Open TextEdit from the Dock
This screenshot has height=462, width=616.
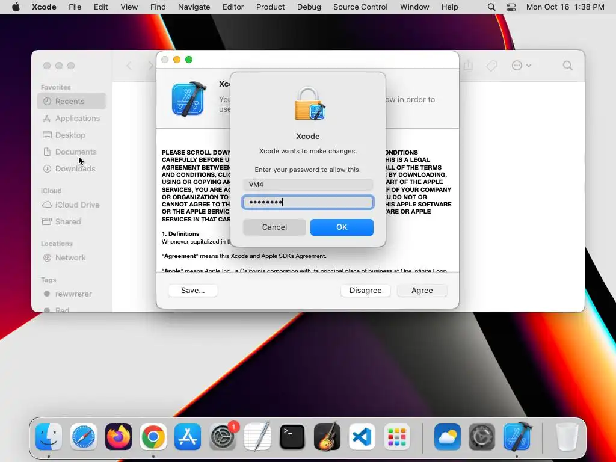(257, 437)
